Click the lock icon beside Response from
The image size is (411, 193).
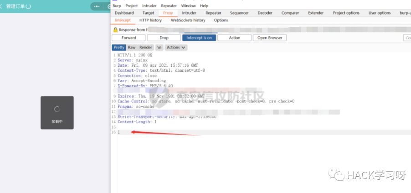coord(115,30)
